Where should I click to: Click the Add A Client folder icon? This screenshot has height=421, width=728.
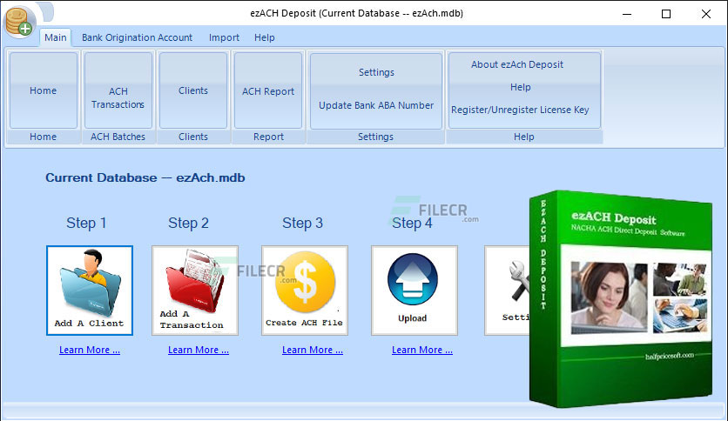coord(90,291)
